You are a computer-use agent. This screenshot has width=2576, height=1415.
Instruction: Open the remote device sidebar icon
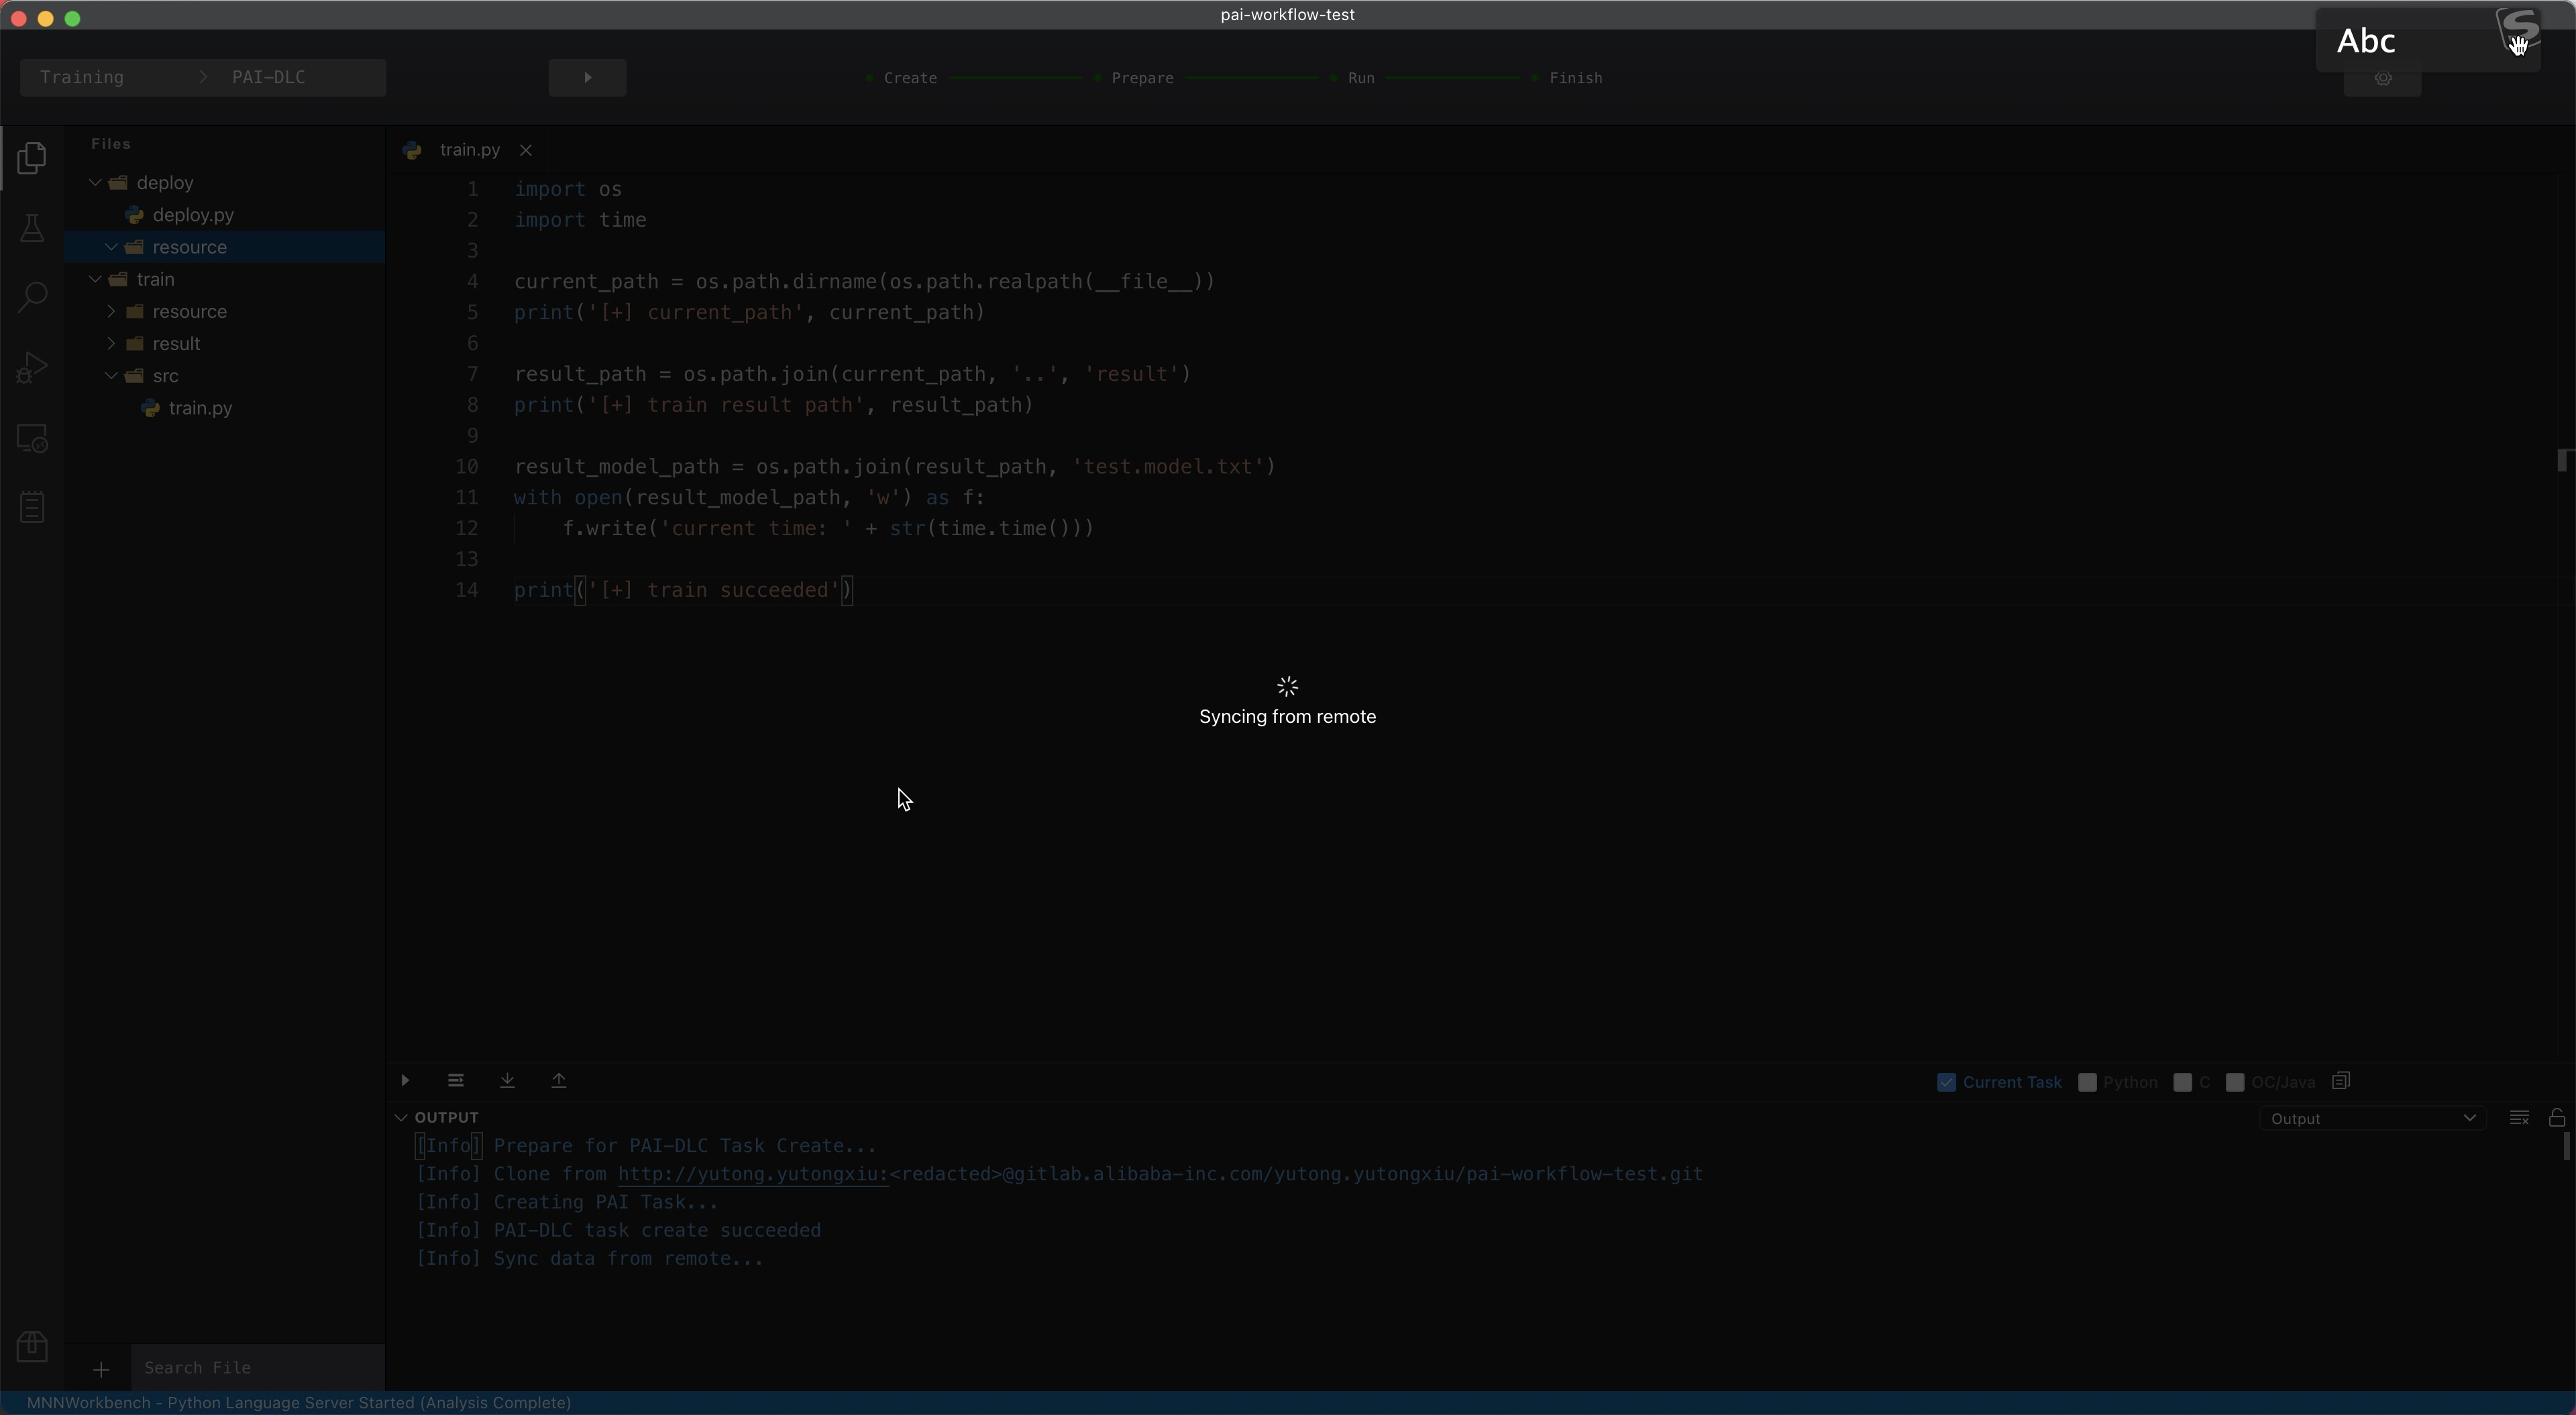(32, 438)
